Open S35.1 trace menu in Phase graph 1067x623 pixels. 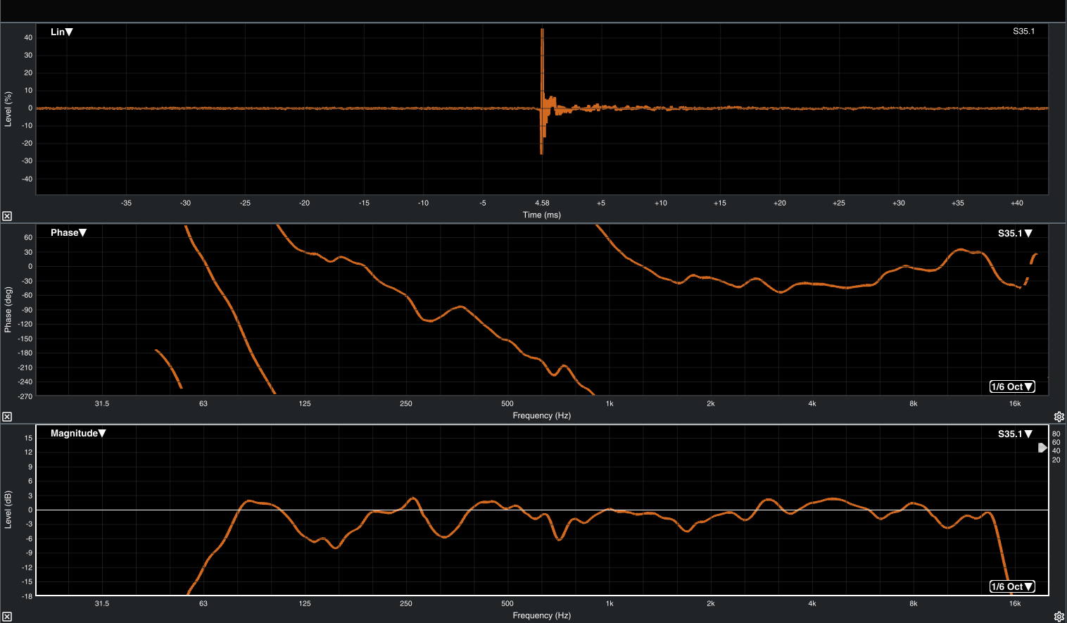click(x=1015, y=234)
